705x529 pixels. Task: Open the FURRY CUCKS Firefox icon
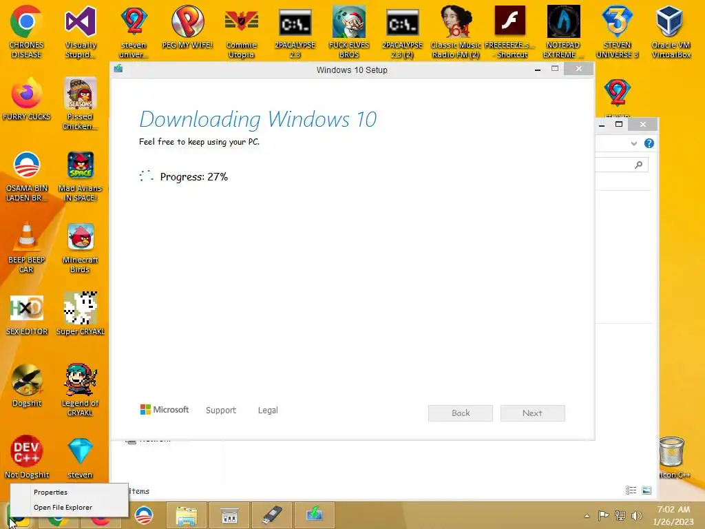(26, 99)
